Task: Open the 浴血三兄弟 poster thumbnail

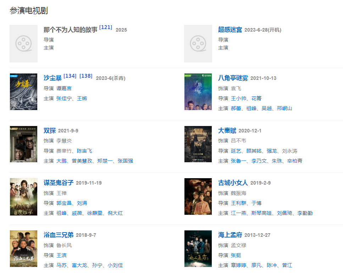Action: pos(24,249)
